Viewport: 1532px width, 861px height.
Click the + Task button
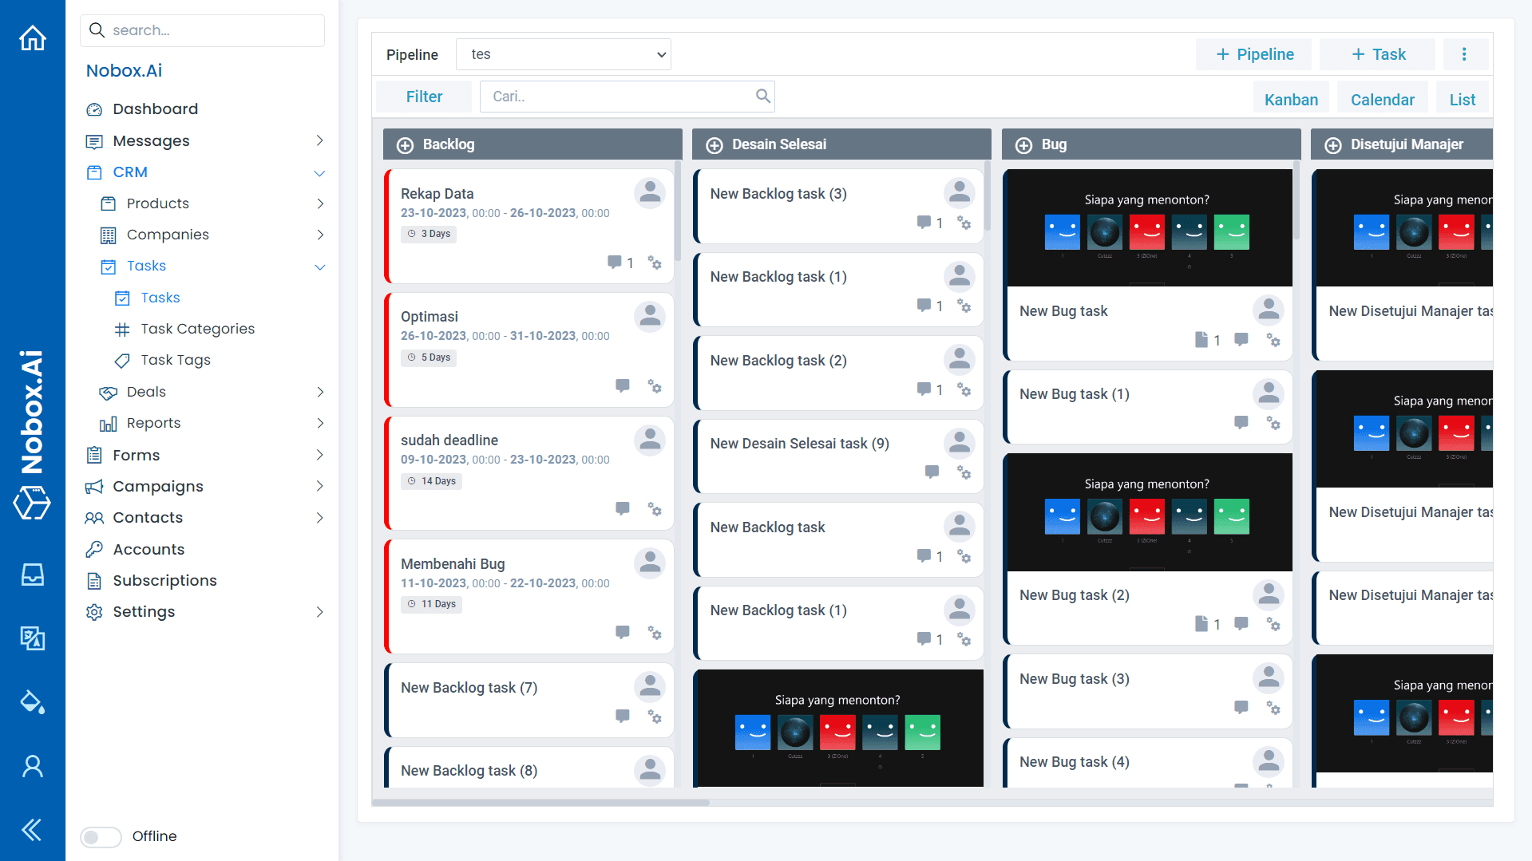click(1377, 54)
